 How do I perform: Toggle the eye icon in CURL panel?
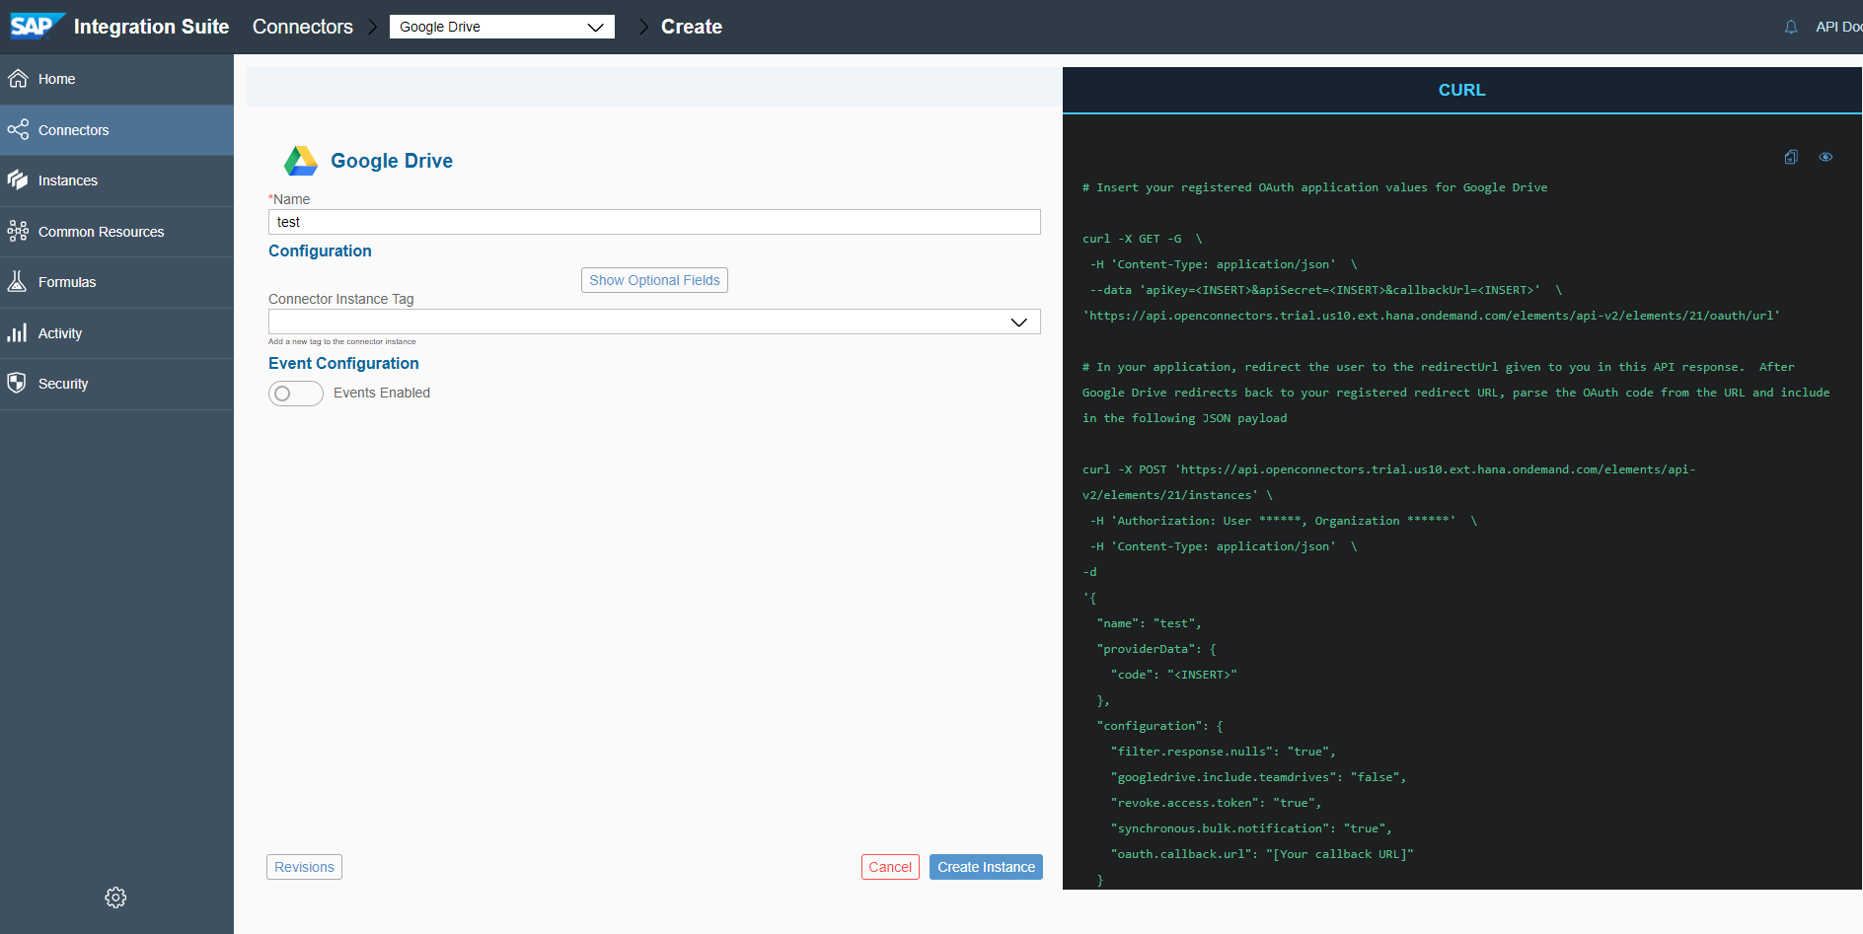pos(1826,157)
